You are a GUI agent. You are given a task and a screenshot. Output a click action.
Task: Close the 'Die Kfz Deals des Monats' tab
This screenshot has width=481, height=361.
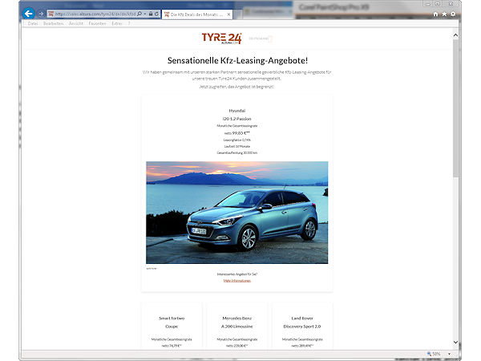(x=228, y=14)
